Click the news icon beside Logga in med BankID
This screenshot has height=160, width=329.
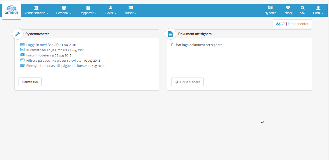coord(22,44)
